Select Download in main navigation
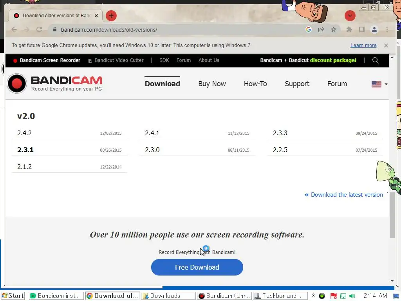Image resolution: width=401 pixels, height=301 pixels. click(x=163, y=84)
